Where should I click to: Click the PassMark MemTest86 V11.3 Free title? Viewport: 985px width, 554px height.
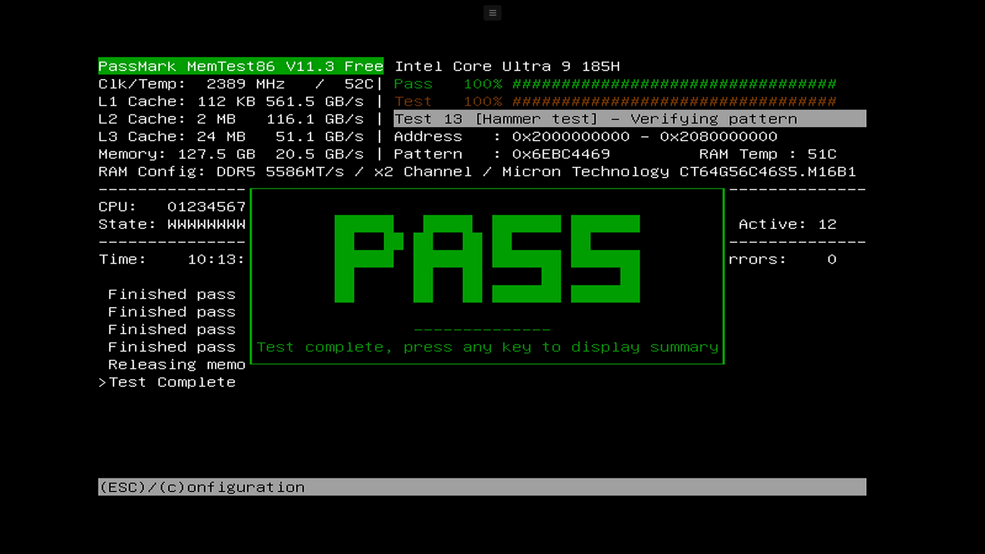click(x=241, y=66)
